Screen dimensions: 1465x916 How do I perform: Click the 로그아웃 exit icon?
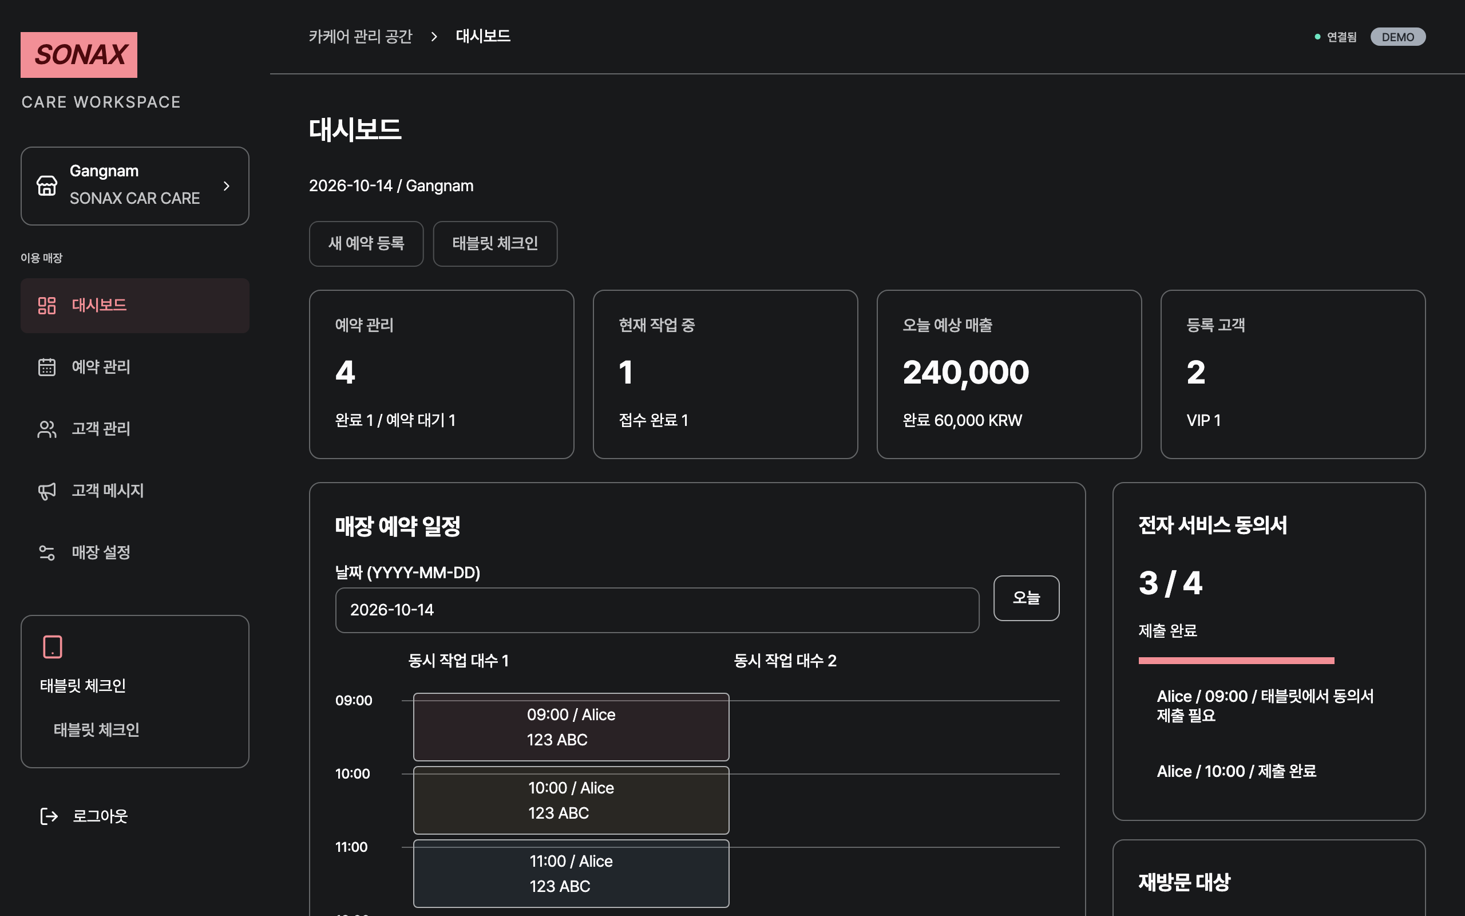(49, 816)
